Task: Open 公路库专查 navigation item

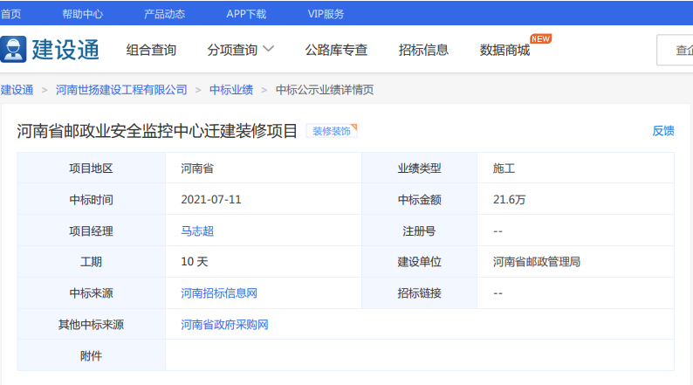Action: [336, 50]
